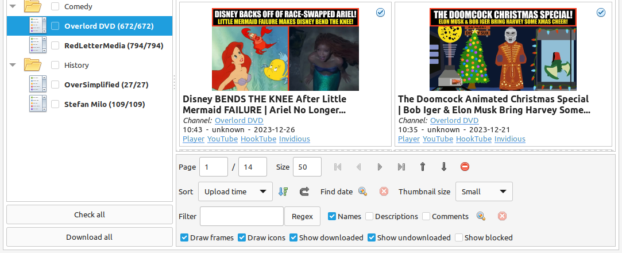
Task: Open Player link for Disney BENDS THE KNEE video
Action: pos(194,139)
